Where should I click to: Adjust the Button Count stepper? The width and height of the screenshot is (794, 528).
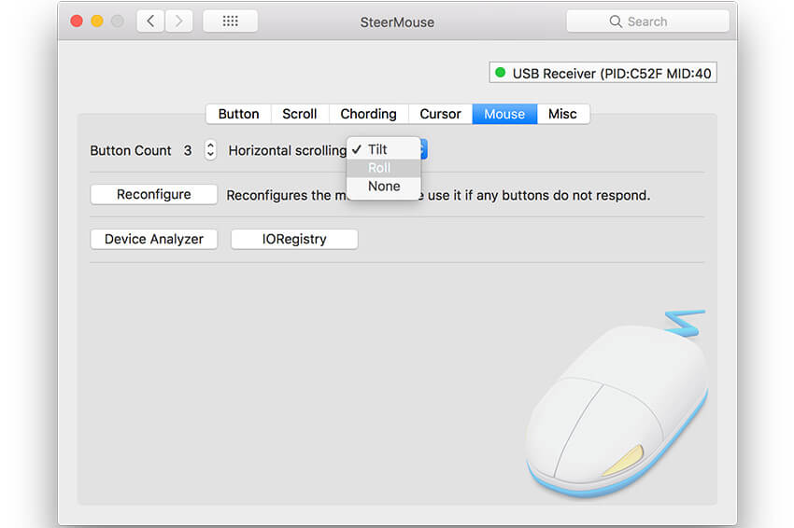[x=210, y=149]
